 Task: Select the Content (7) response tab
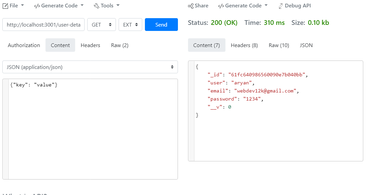coord(207,45)
